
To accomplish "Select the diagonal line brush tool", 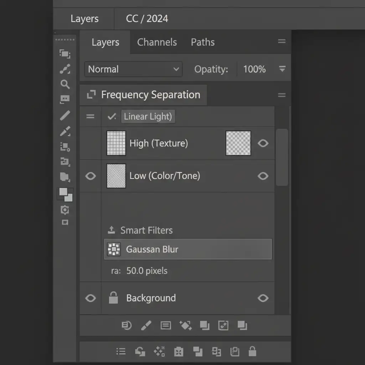I will click(x=65, y=115).
